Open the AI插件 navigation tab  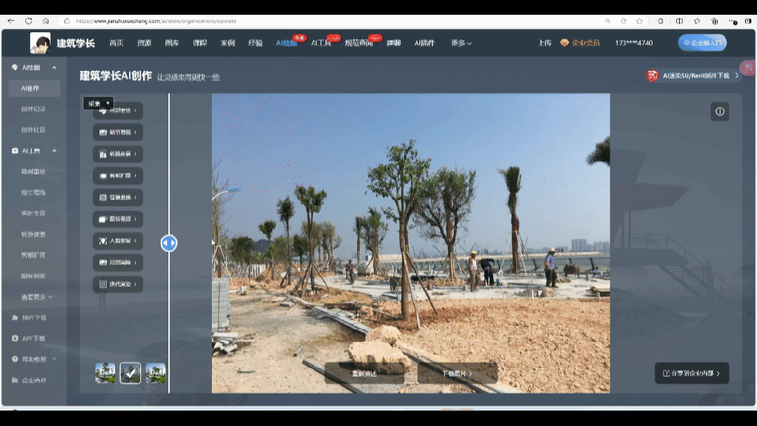coord(424,43)
